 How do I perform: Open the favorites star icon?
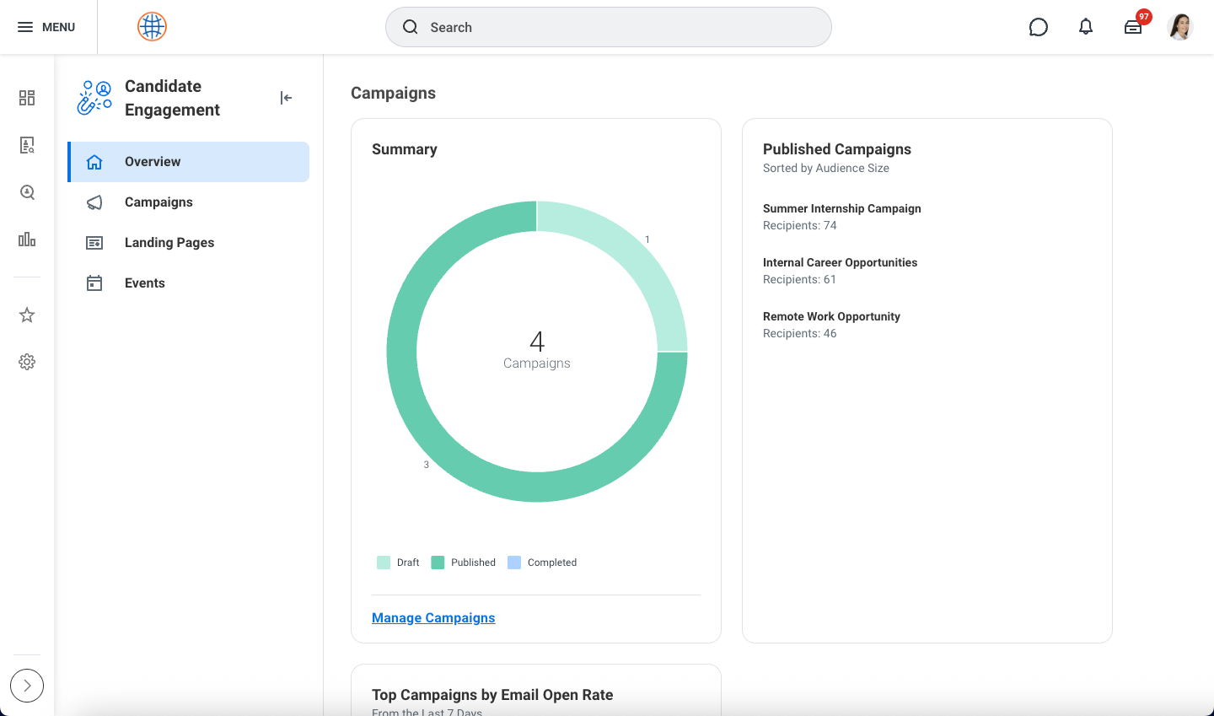click(x=27, y=315)
